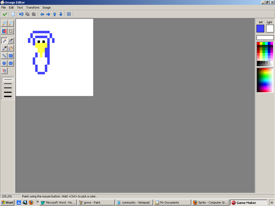Select the thickest line width option
The width and height of the screenshot is (275, 206).
8,96
